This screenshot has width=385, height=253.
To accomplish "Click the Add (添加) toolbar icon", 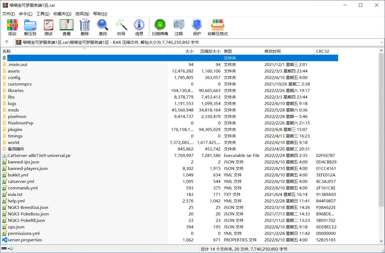I will click(12, 25).
